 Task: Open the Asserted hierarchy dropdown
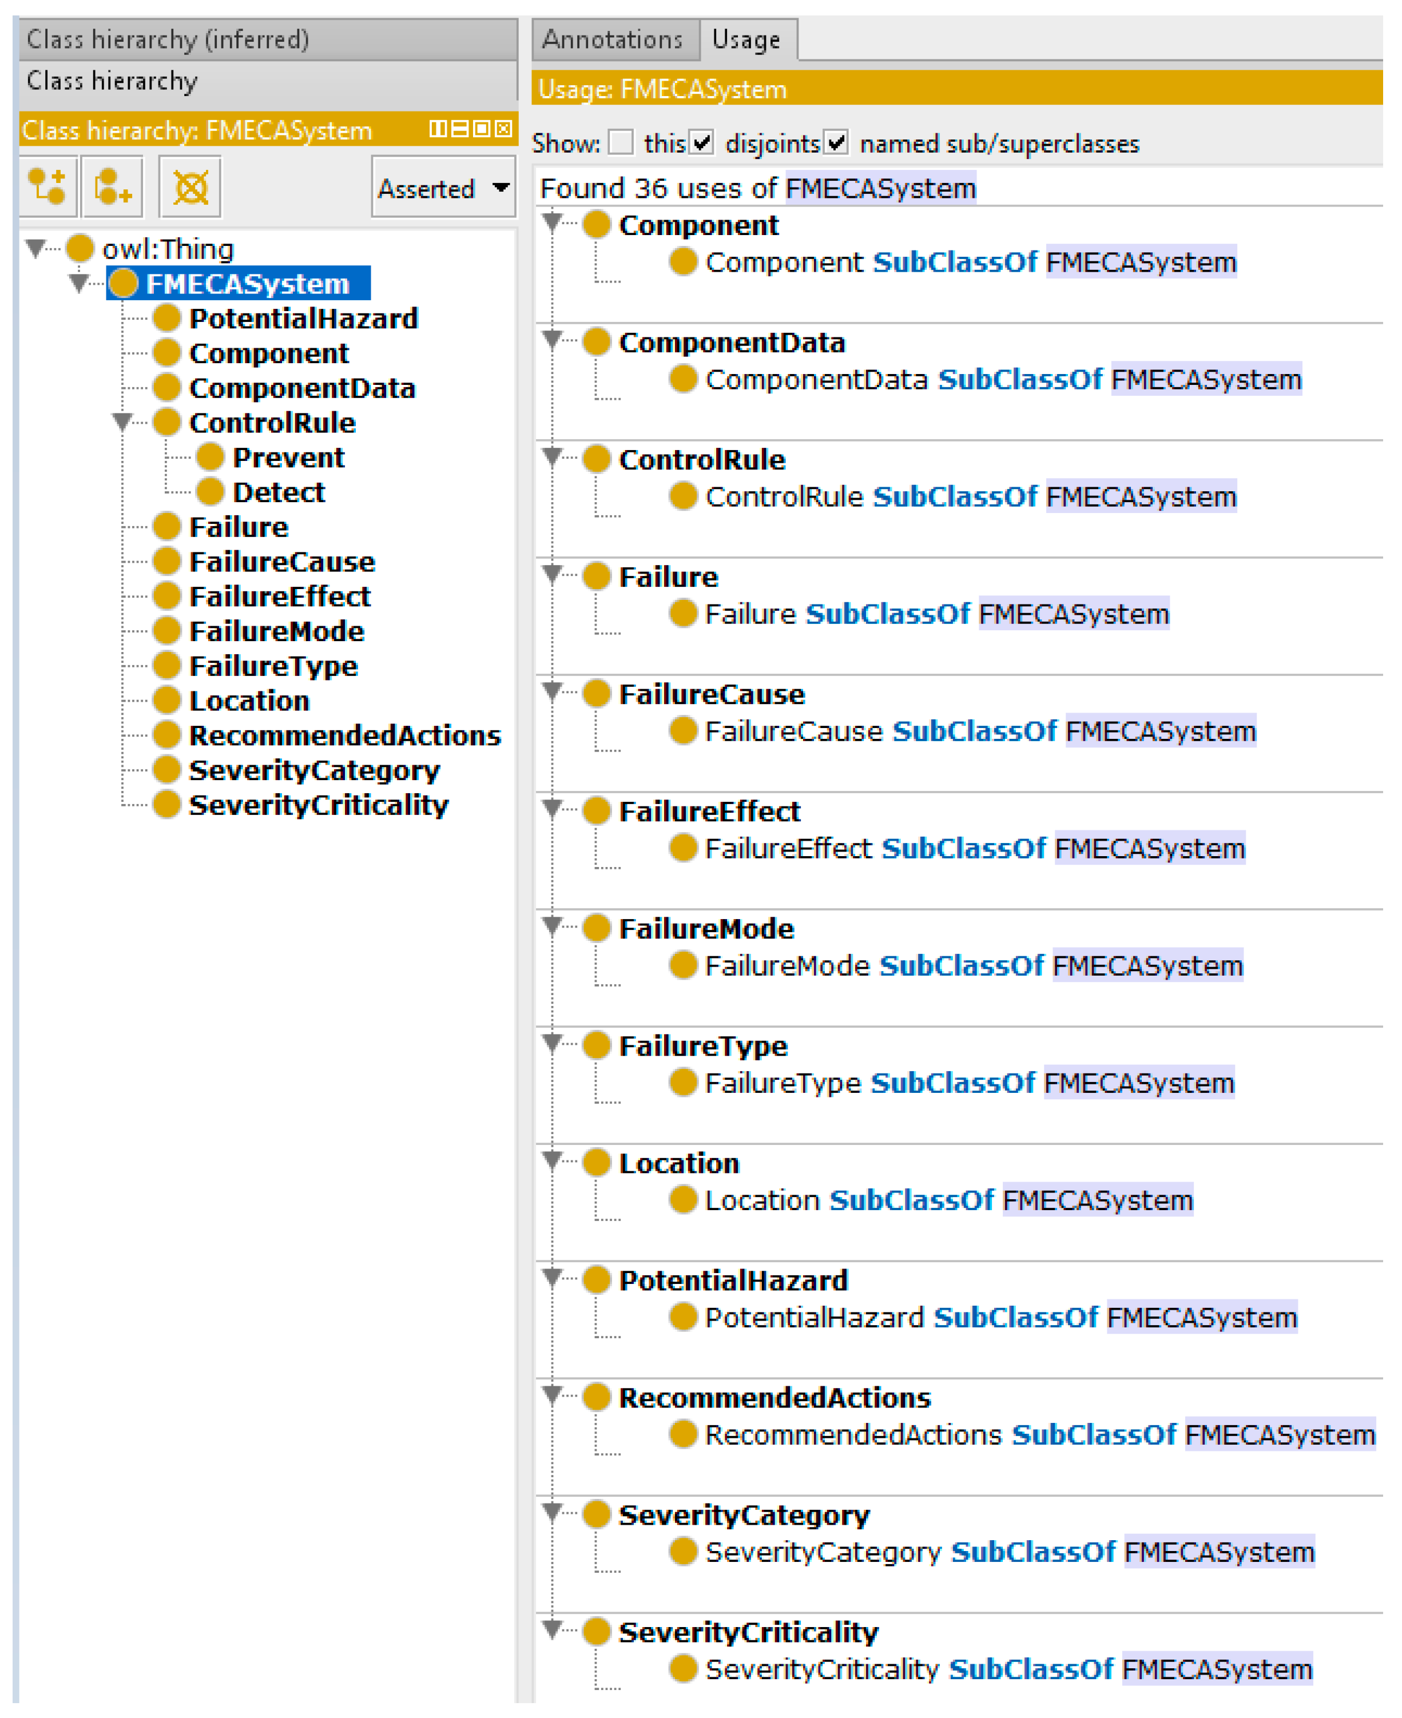443,188
